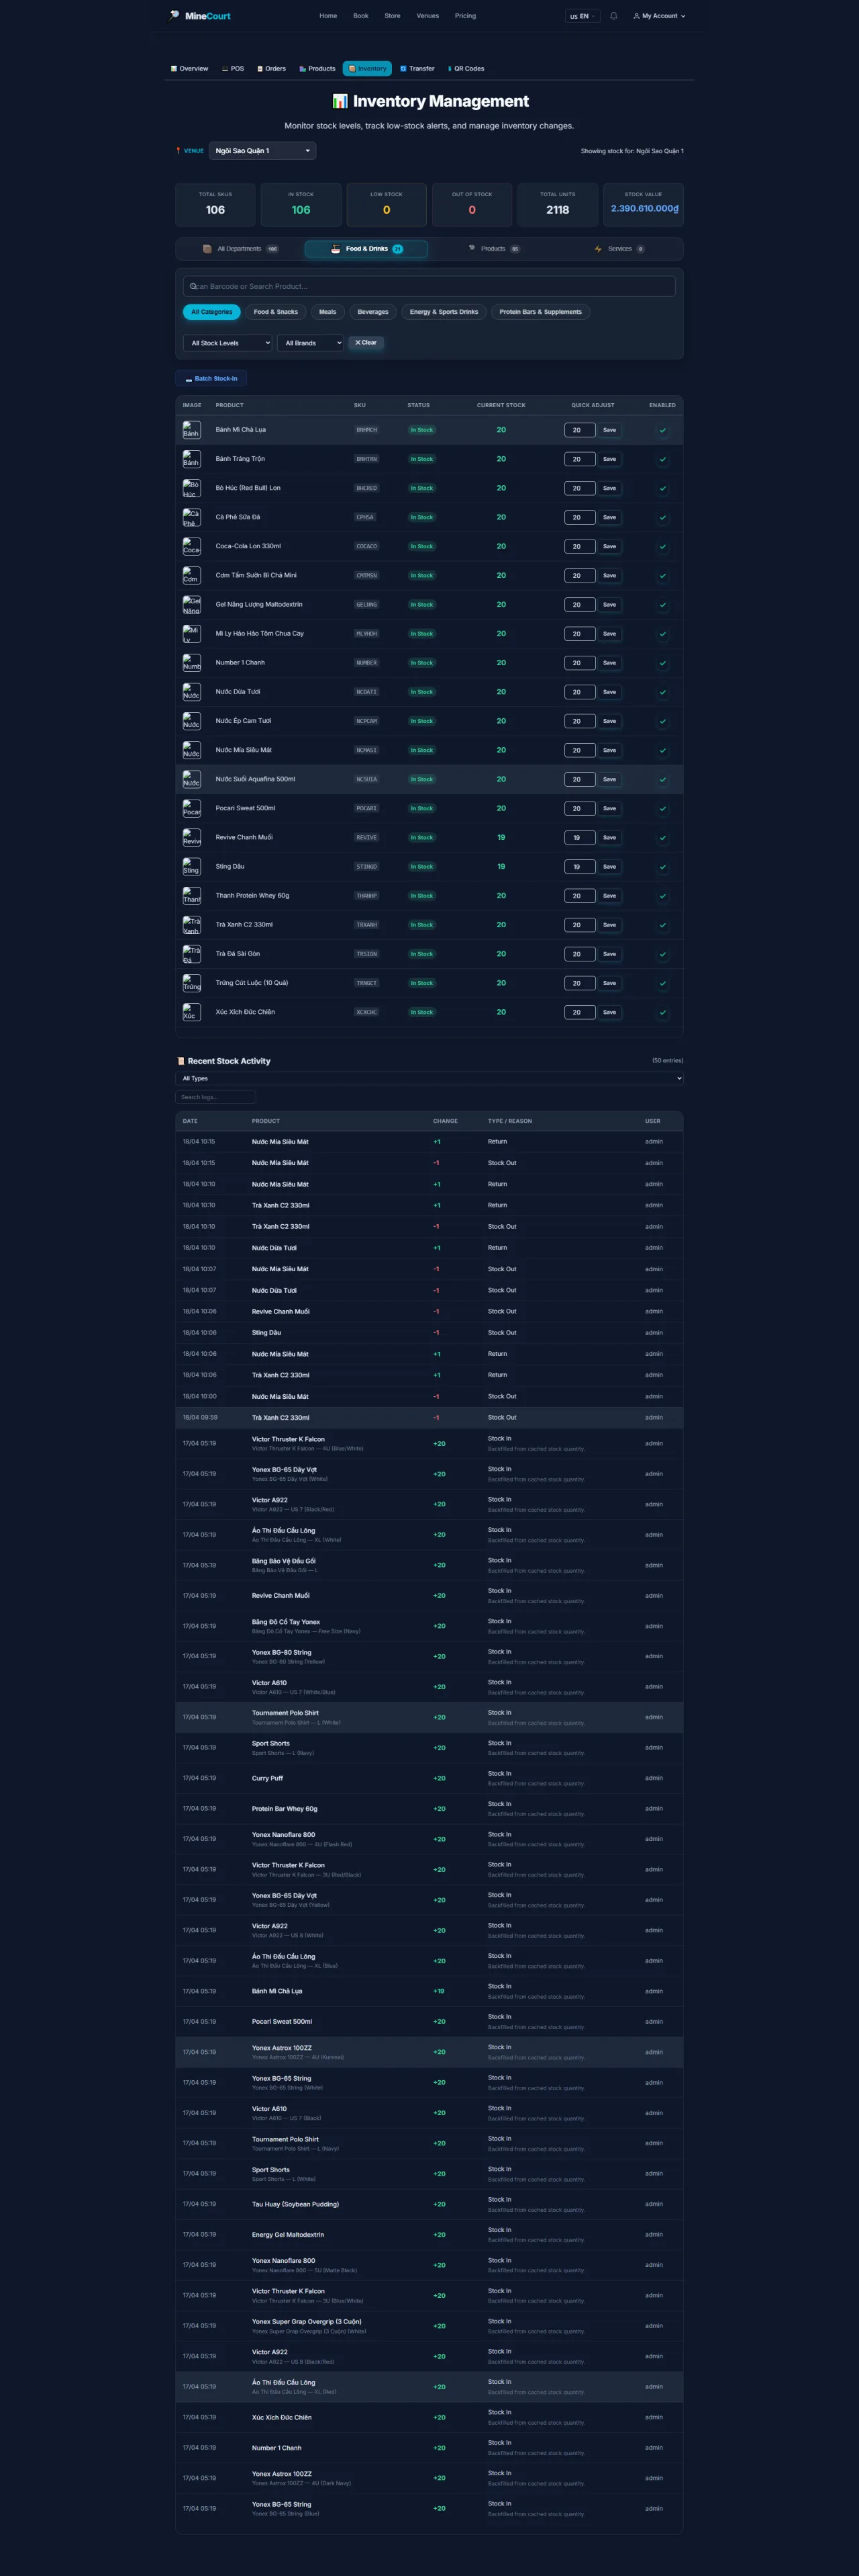Click the All Departments box icon
This screenshot has height=2576, width=859.
click(207, 249)
